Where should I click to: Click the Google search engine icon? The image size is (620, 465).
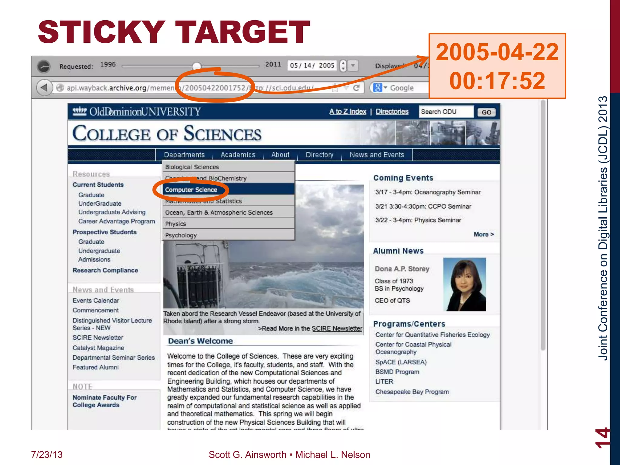pyautogui.click(x=378, y=88)
